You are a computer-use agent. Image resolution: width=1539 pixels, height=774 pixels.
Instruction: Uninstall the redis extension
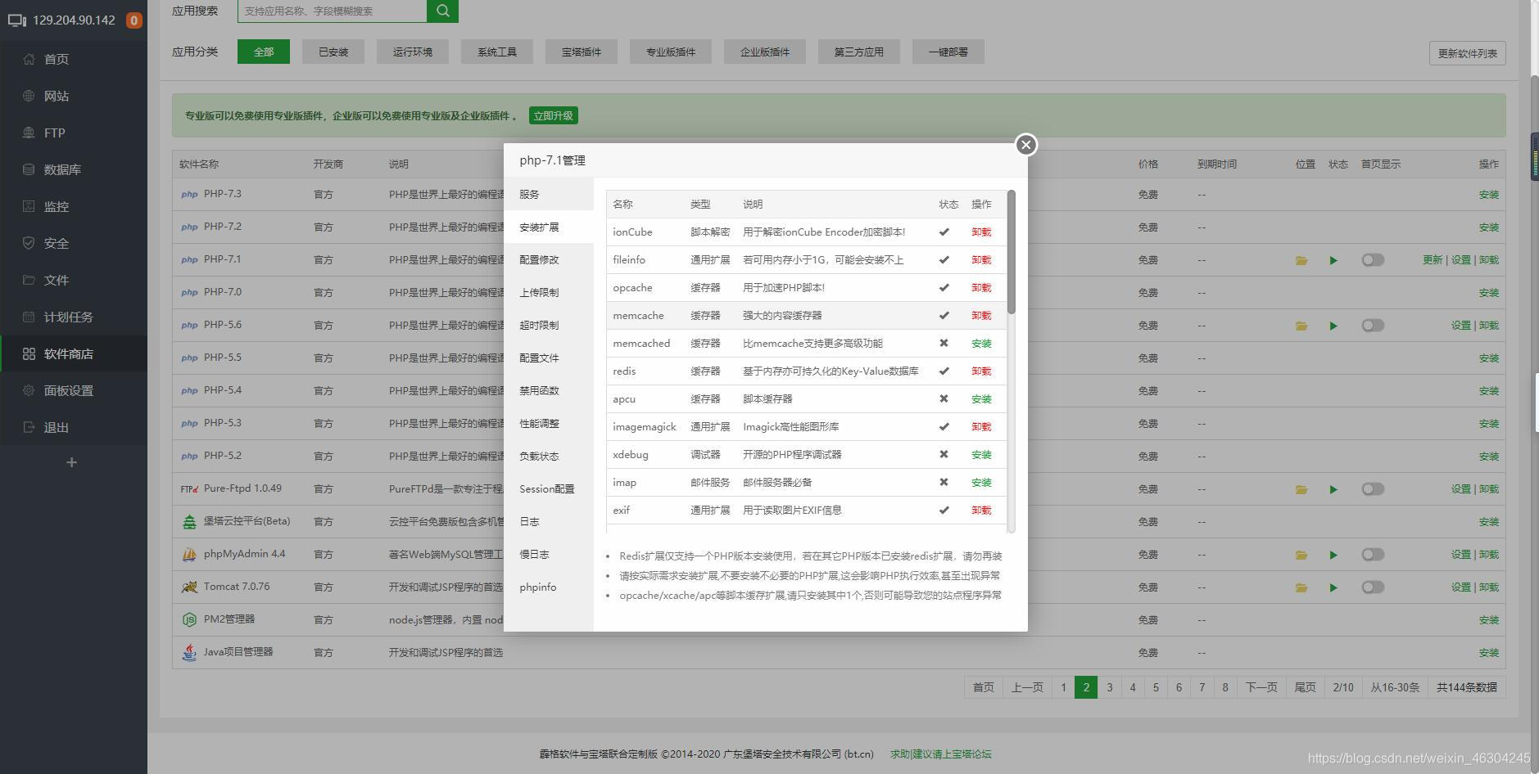(x=980, y=371)
